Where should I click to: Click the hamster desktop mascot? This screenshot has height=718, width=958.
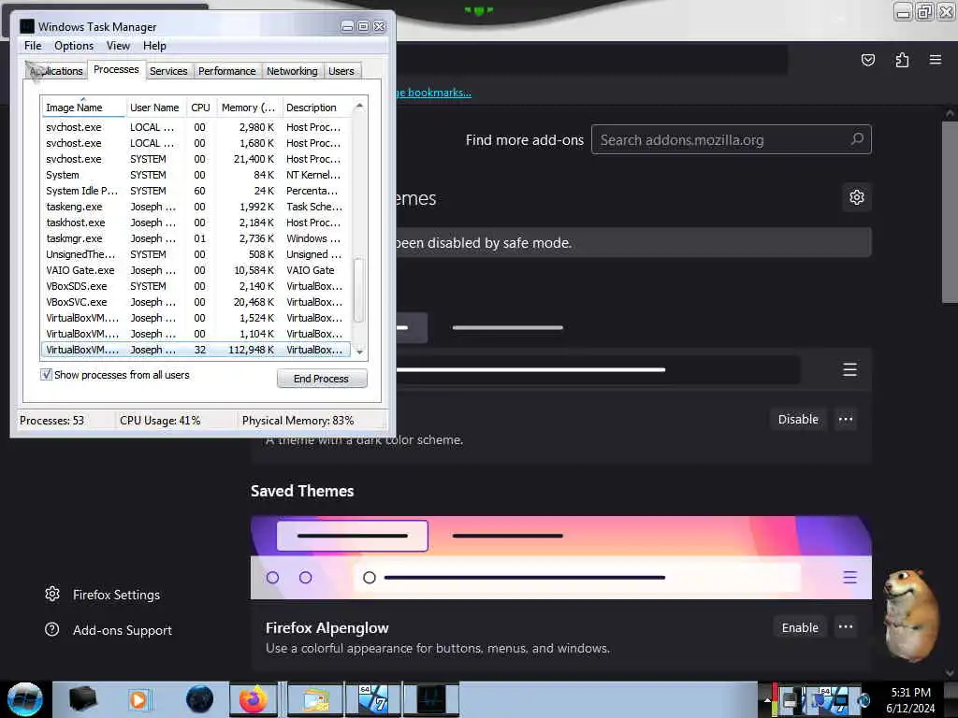point(913,614)
